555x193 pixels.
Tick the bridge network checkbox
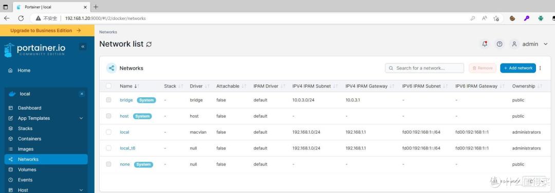tap(108, 100)
